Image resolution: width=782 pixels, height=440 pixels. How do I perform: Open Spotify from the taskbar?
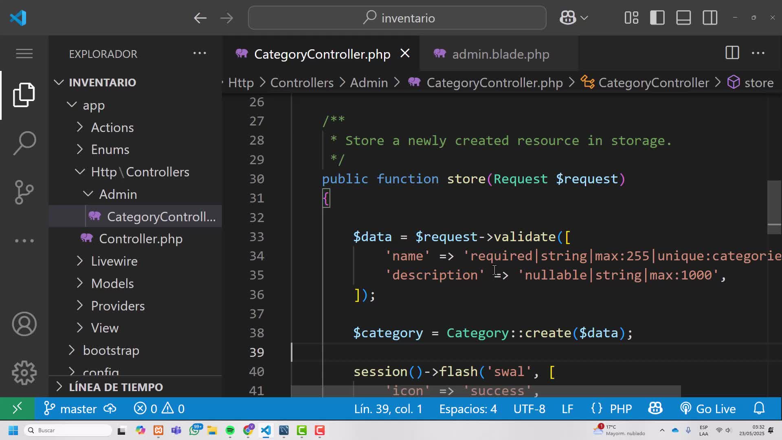(230, 430)
